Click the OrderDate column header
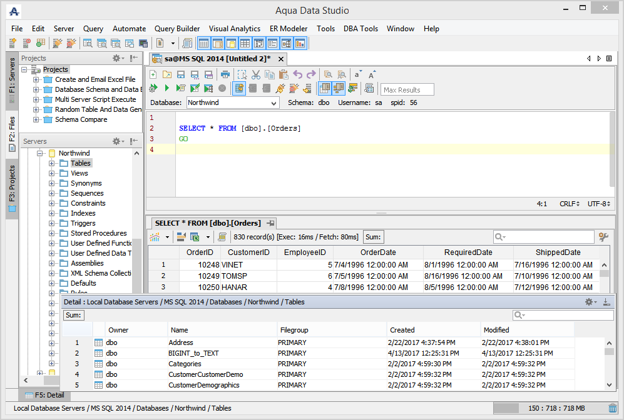The height and width of the screenshot is (420, 624). tap(378, 252)
